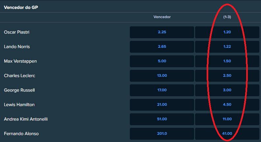The width and height of the screenshot is (261, 142).
Task: Choose Max Verstappen (1-3) odds 1.50
Action: pos(227,61)
